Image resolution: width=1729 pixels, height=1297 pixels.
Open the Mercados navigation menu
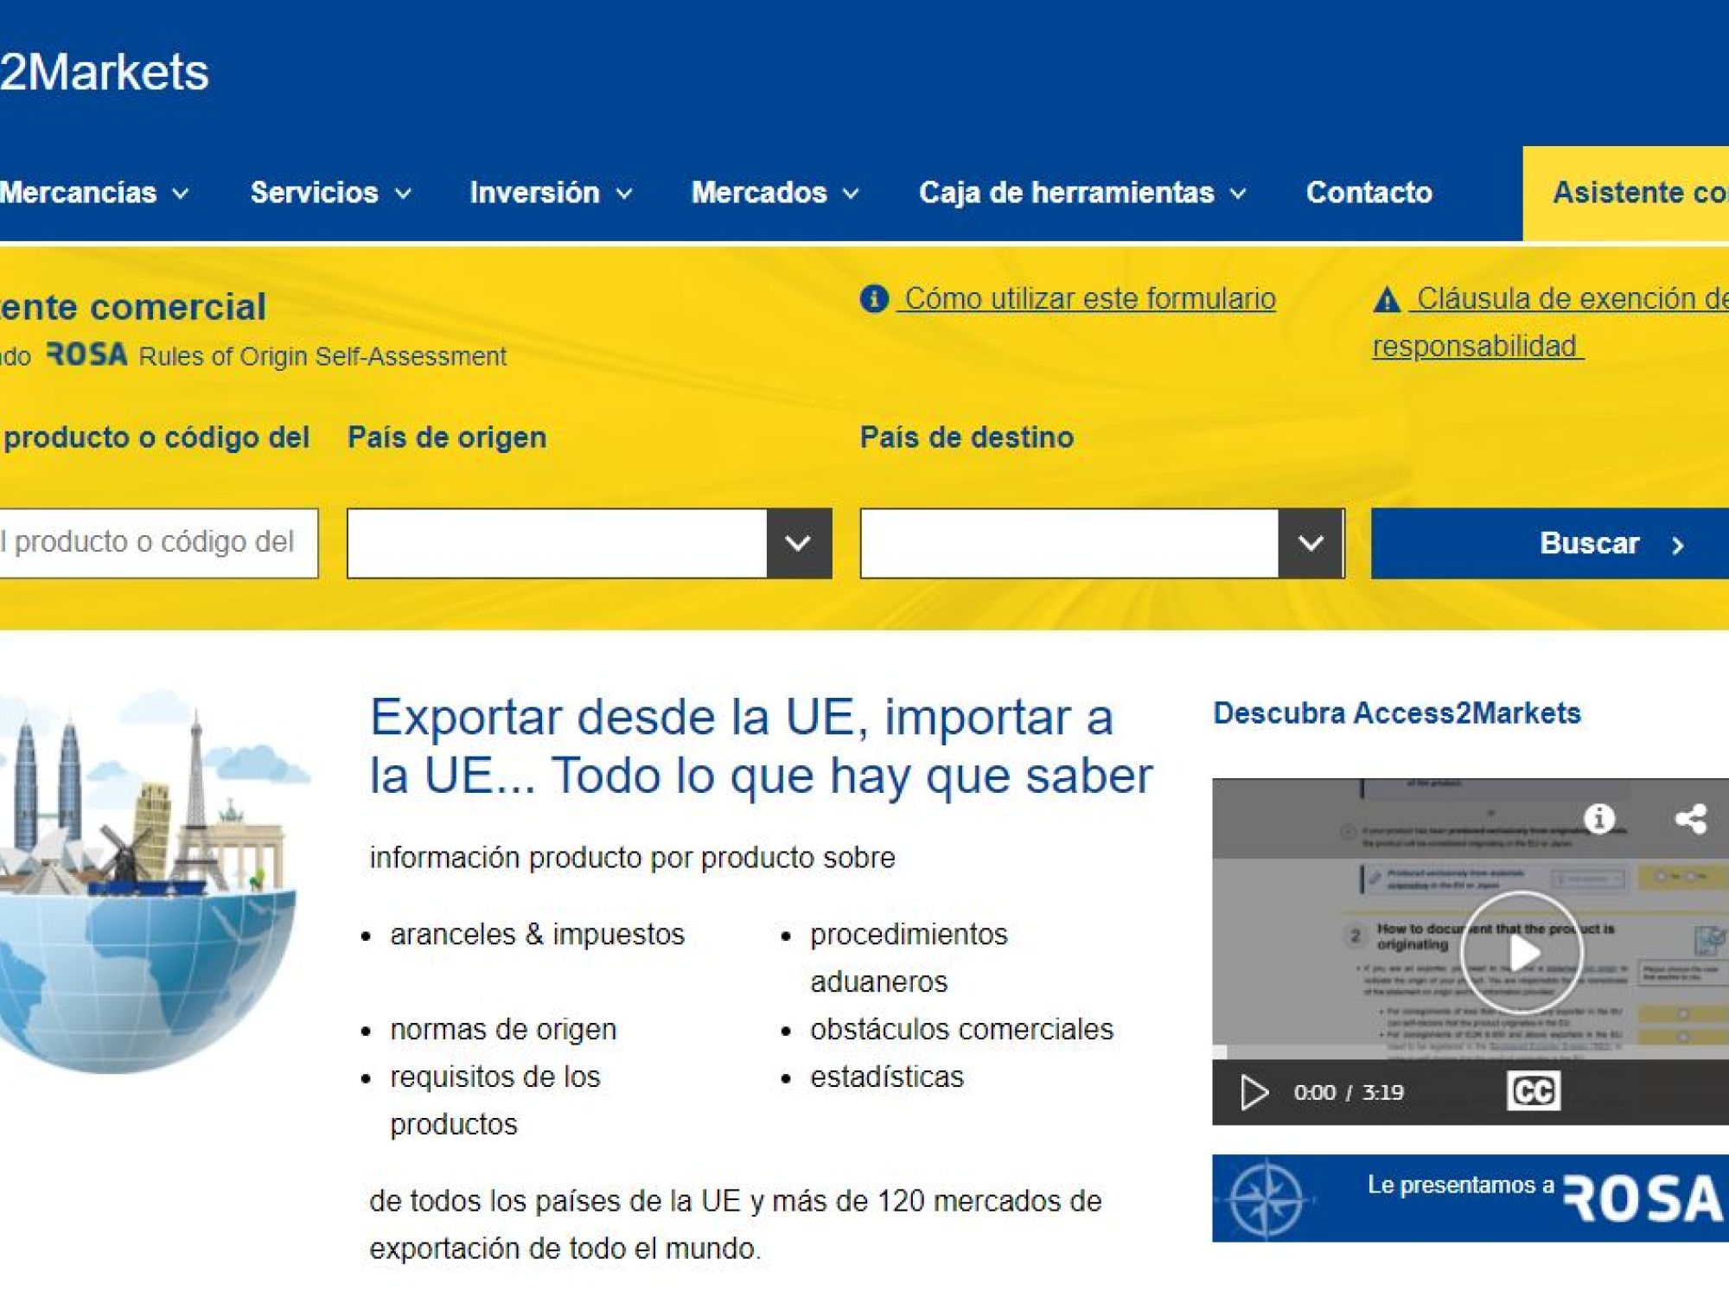[774, 192]
